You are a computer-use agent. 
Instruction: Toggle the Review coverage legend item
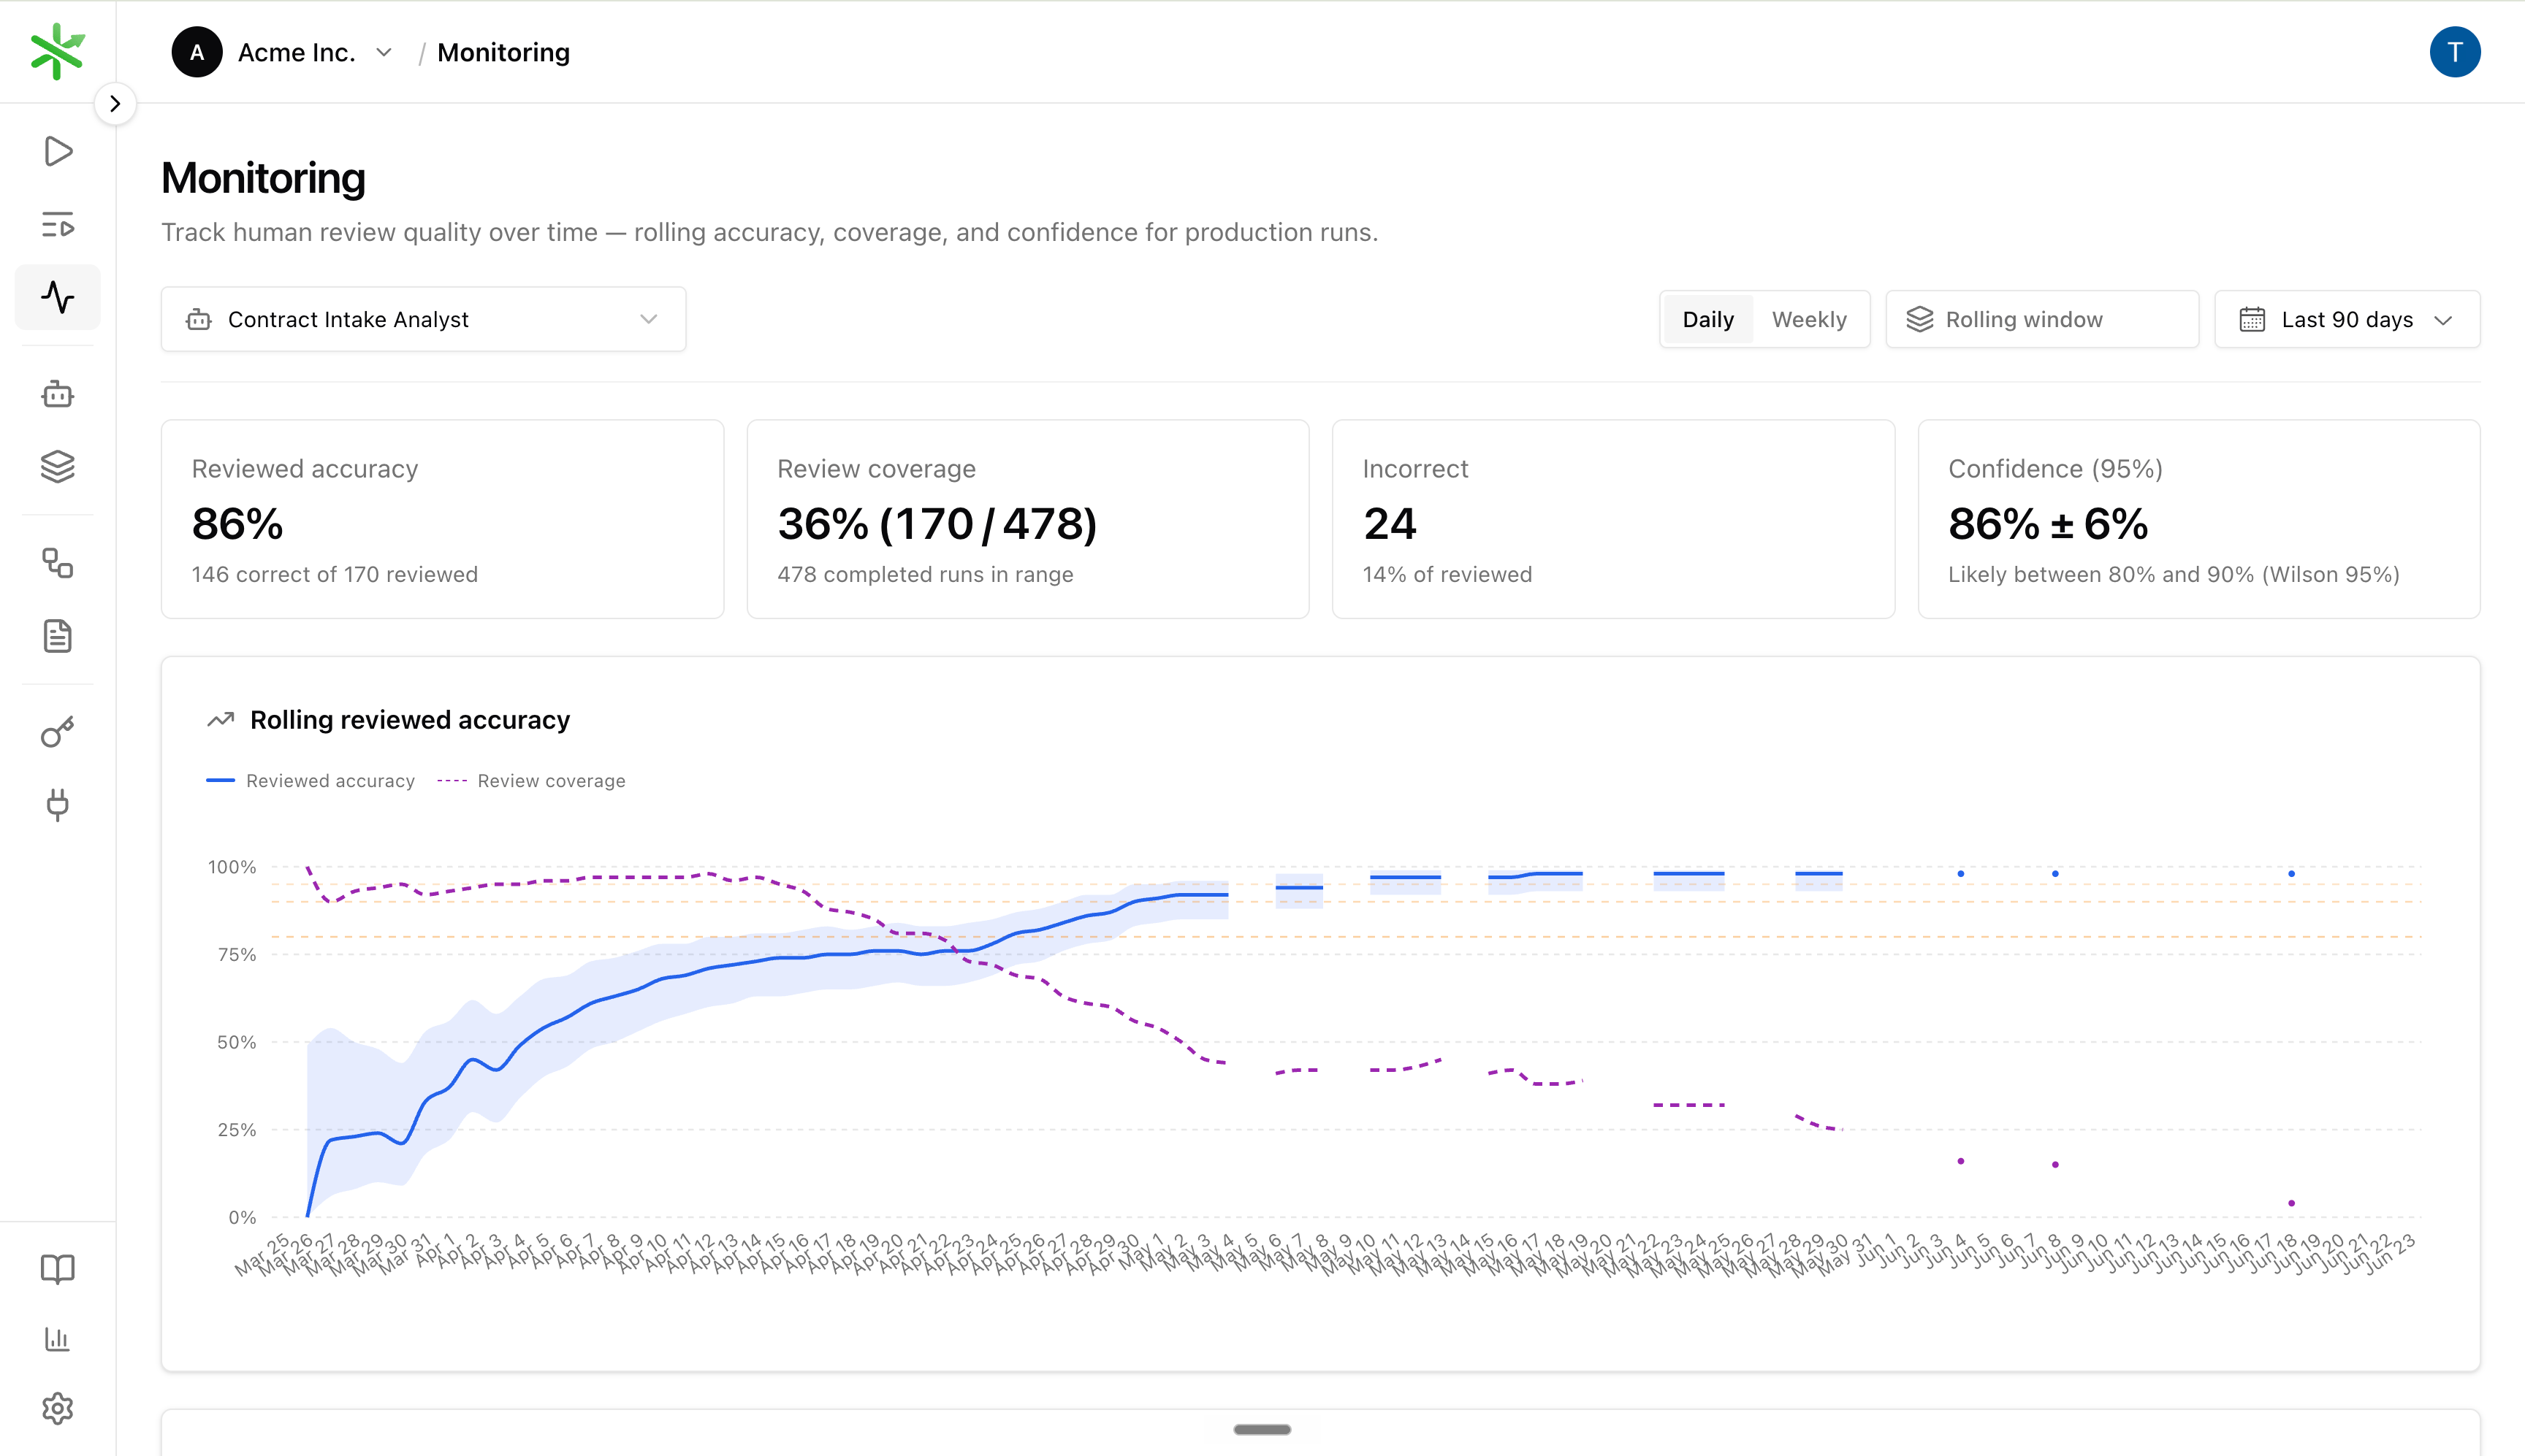click(x=531, y=781)
